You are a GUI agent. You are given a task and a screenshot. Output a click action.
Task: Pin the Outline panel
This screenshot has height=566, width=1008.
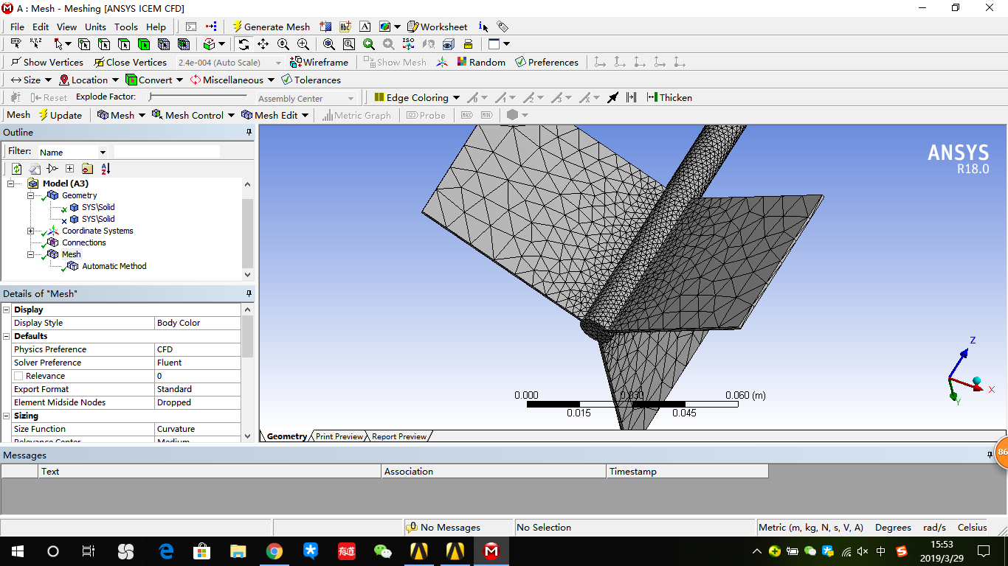[x=249, y=132]
